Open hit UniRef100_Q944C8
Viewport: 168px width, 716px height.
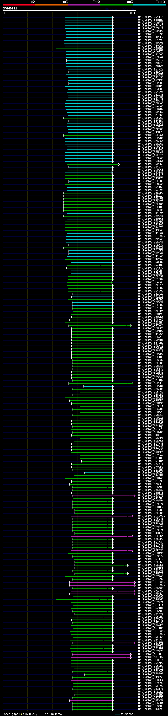151,26
